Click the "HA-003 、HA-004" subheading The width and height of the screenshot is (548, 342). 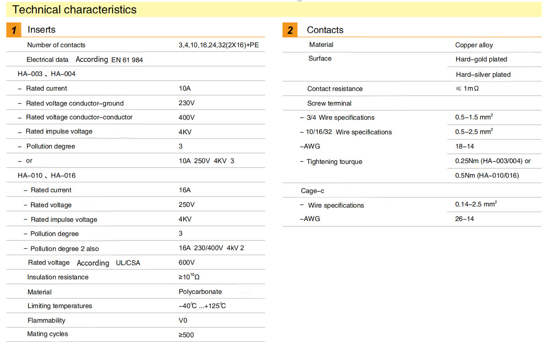(x=47, y=74)
